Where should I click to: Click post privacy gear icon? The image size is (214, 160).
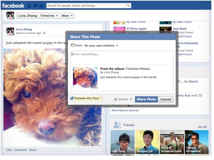click(x=45, y=33)
